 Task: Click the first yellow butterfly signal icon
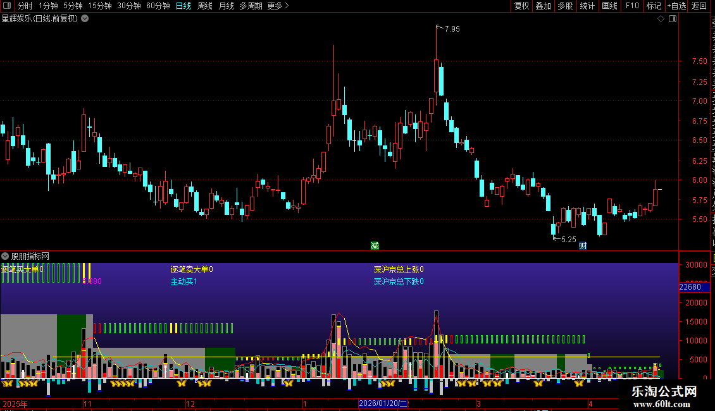pos(7,383)
